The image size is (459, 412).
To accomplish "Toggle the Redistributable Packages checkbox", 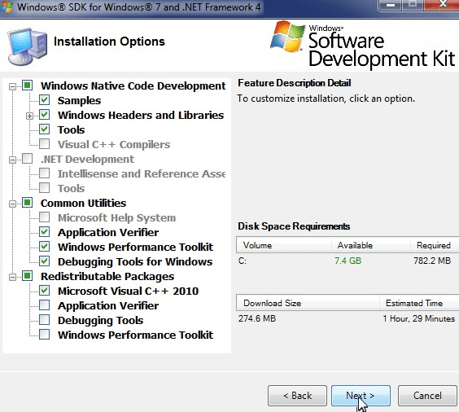I will (x=27, y=276).
